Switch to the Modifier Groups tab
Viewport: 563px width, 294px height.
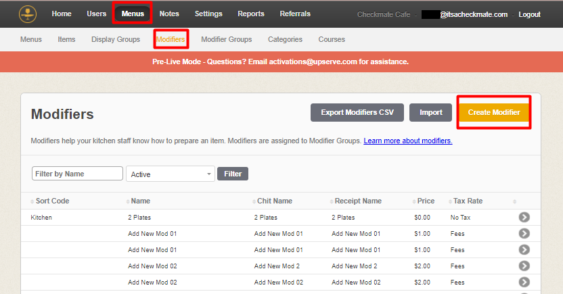[x=226, y=39]
